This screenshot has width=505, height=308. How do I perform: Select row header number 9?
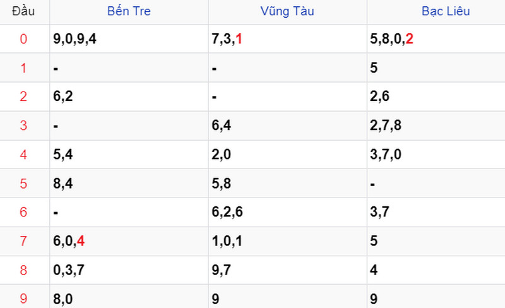(x=23, y=299)
